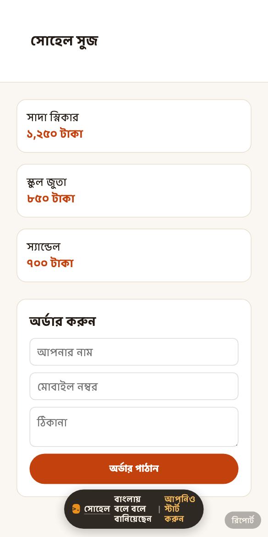The height and width of the screenshot is (537, 268).
Task: Click the অর্ডার করুন heading
Action: click(x=63, y=321)
